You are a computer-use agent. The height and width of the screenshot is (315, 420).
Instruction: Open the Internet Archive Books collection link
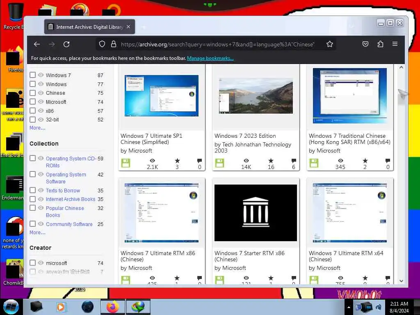[x=71, y=199]
